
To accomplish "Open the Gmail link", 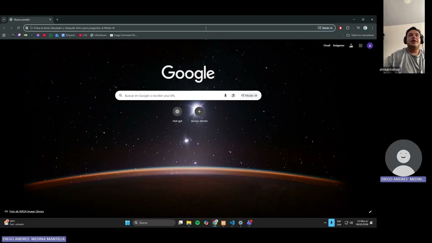I will pyautogui.click(x=327, y=46).
